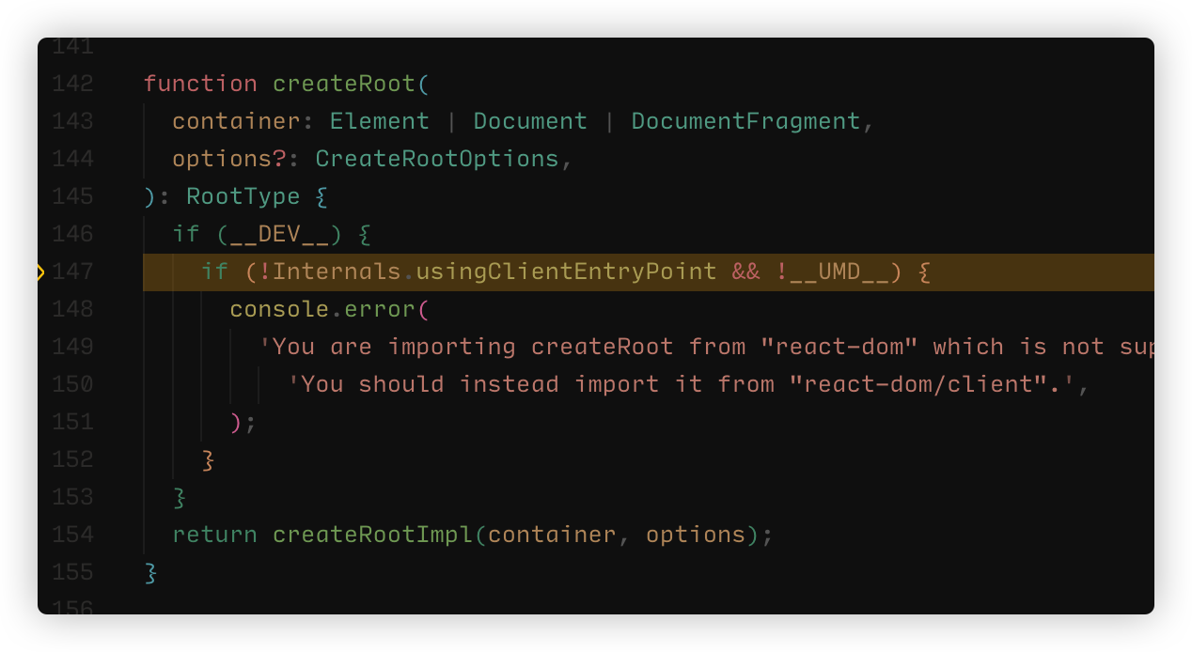Click the createRootImpl function call

(x=373, y=535)
